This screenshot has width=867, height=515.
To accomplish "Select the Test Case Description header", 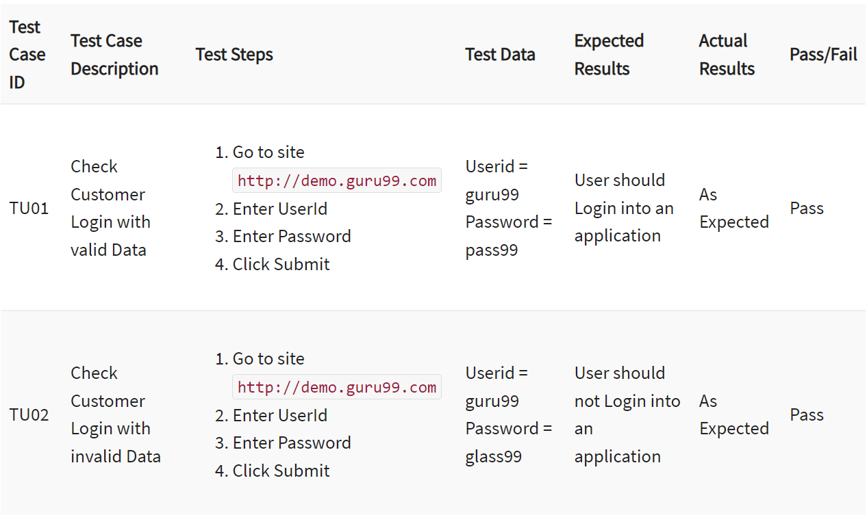I will [114, 55].
